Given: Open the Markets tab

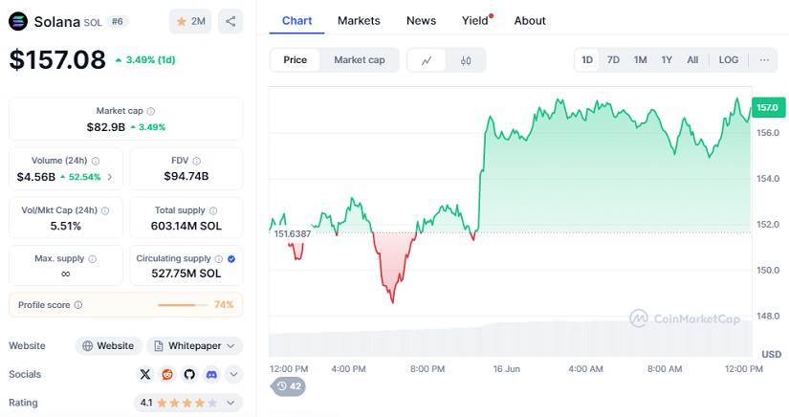Looking at the screenshot, I should pyautogui.click(x=359, y=20).
